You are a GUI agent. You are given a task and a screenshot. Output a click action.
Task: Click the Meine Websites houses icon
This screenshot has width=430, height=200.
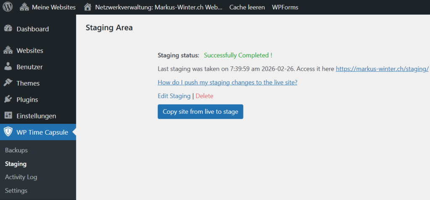click(x=25, y=7)
